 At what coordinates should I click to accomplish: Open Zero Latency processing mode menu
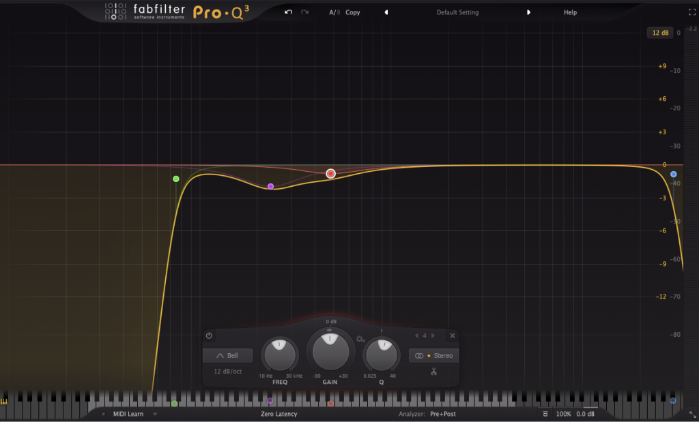(x=279, y=414)
